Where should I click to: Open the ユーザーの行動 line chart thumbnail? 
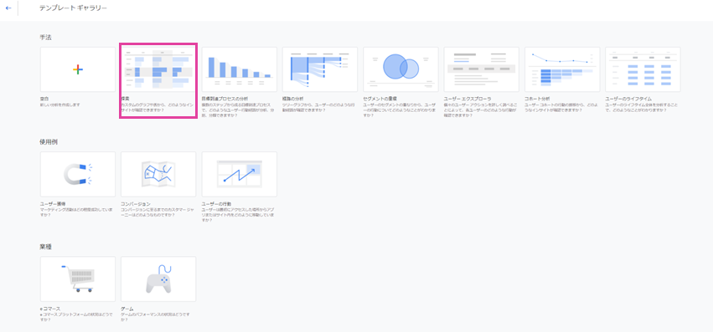(239, 175)
